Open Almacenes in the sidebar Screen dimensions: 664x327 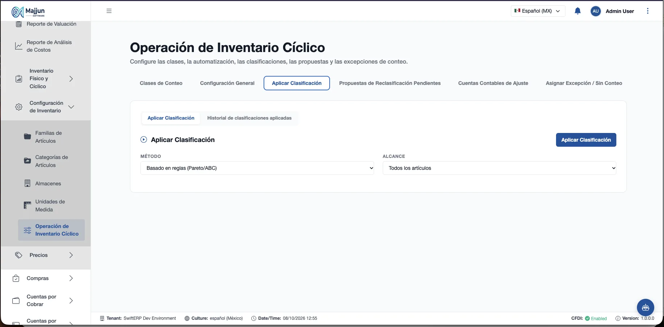click(x=48, y=184)
